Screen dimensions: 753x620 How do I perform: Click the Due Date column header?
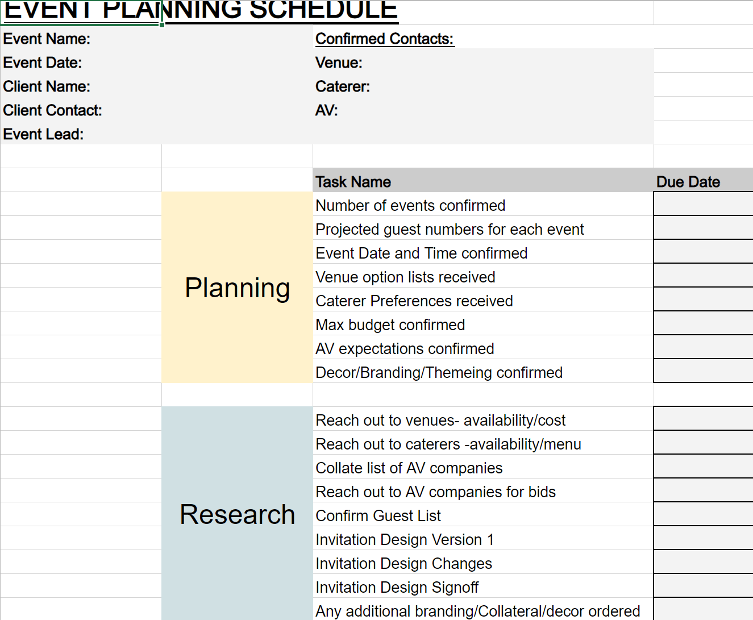[x=704, y=181]
